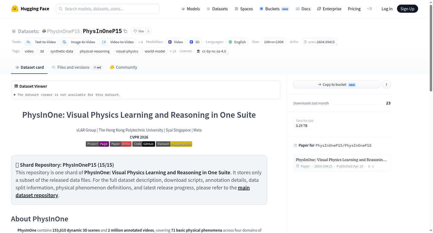Click the Video-to-Video task icon

(104, 42)
